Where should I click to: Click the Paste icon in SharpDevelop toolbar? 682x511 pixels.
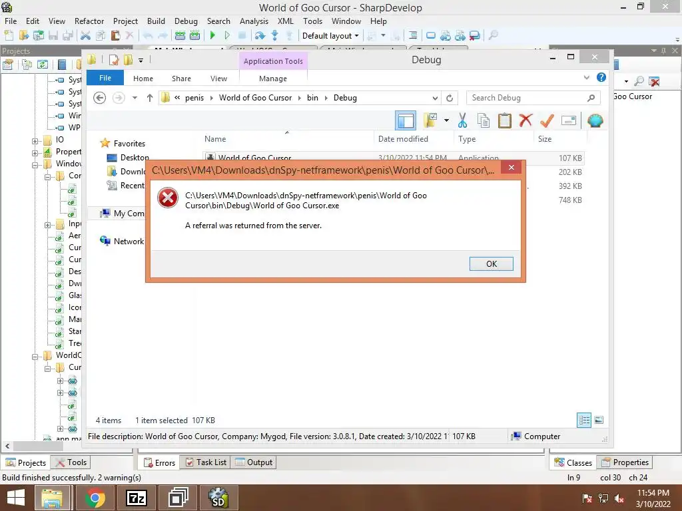[x=115, y=35]
